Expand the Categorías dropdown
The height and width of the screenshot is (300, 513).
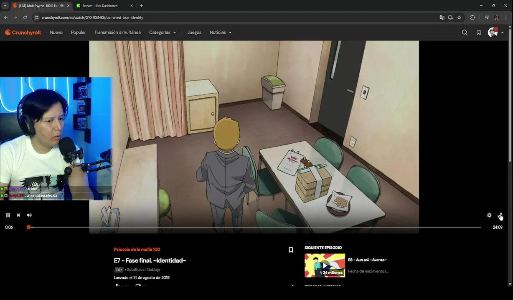[163, 32]
